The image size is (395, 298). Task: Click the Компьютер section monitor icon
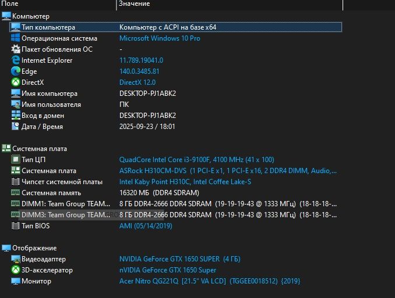6,16
